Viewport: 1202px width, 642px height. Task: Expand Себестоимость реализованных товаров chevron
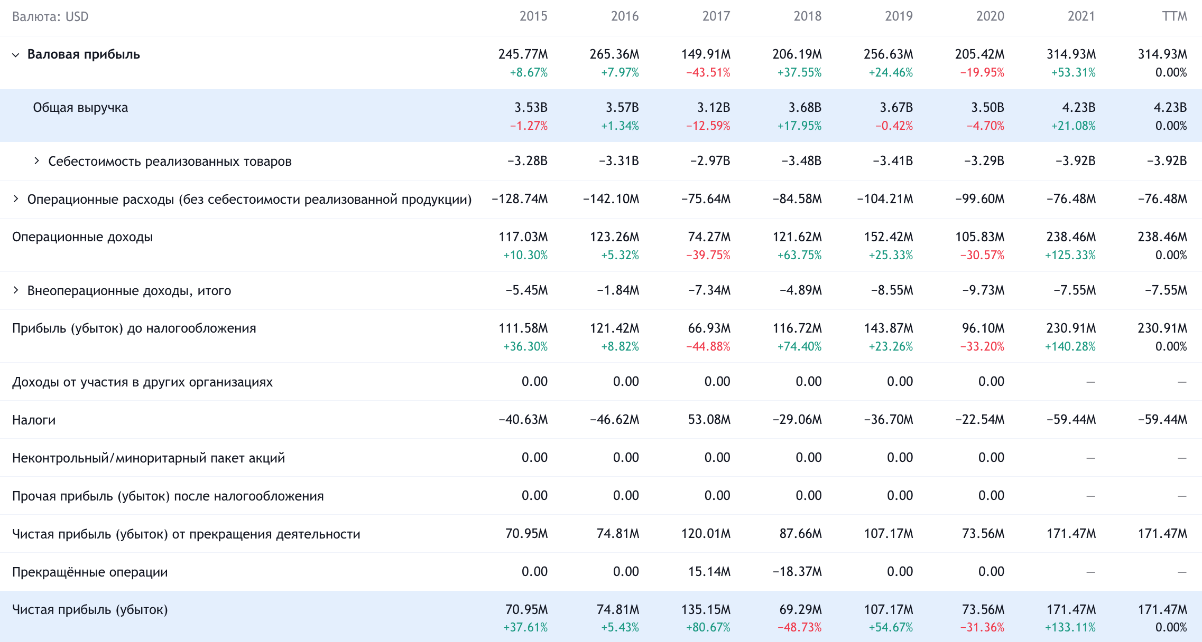(x=36, y=160)
